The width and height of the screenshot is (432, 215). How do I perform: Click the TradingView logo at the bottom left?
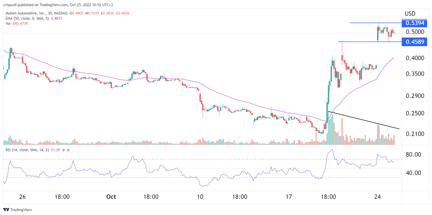coord(18,210)
